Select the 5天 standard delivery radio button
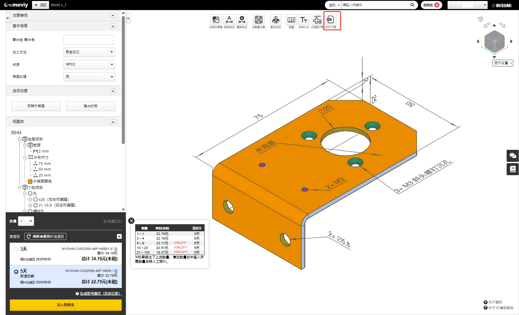This screenshot has height=315, width=519. (x=16, y=272)
